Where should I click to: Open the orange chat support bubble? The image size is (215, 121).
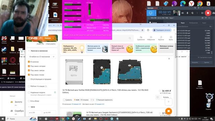click(169, 111)
